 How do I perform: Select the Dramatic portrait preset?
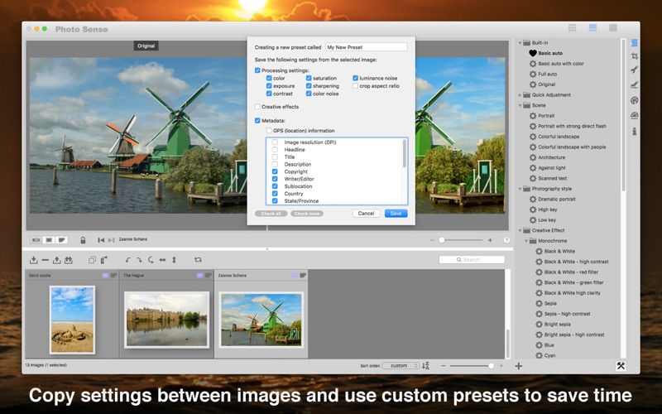pyautogui.click(x=558, y=199)
